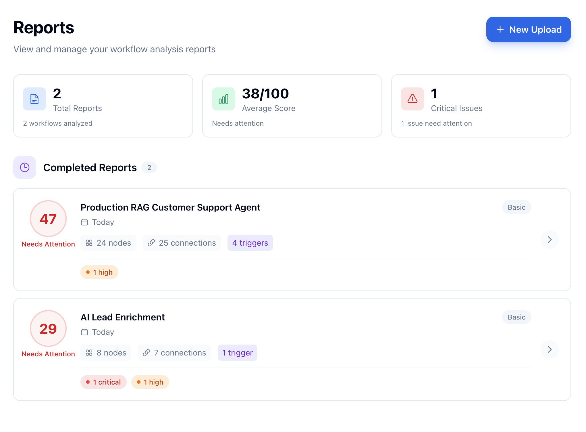Click Basic badge on AI Lead Enrichment
This screenshot has height=432, width=586.
[516, 317]
